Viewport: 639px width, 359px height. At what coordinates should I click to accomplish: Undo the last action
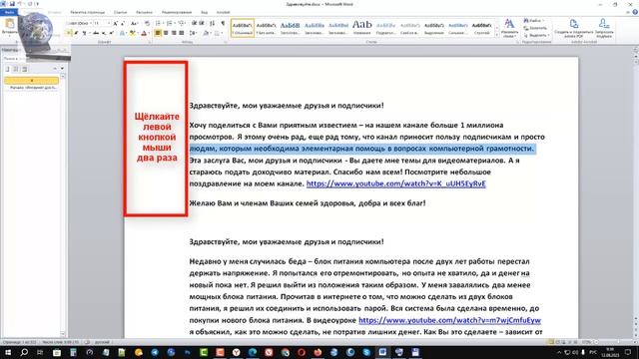20,4
